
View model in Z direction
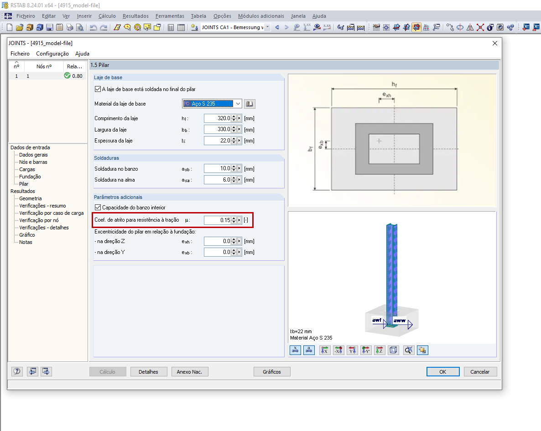[x=379, y=350]
